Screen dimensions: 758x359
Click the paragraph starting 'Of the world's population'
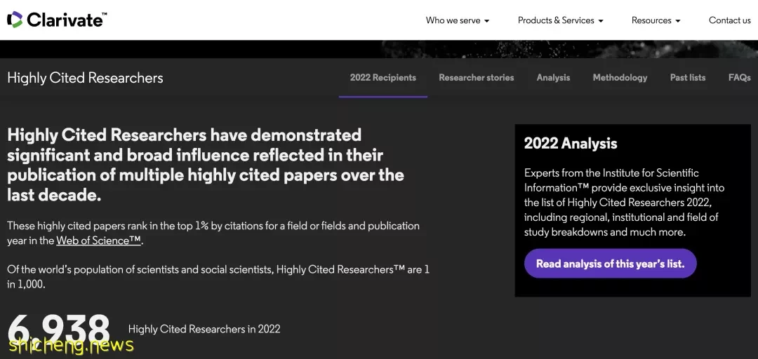(218, 278)
